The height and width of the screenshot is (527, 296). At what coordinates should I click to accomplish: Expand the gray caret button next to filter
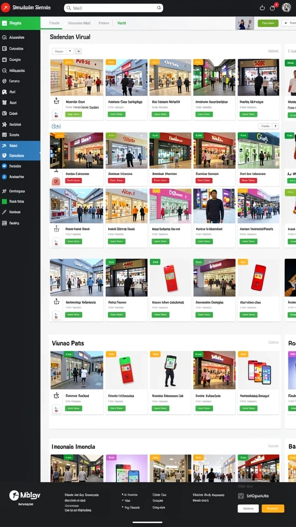pos(78,51)
